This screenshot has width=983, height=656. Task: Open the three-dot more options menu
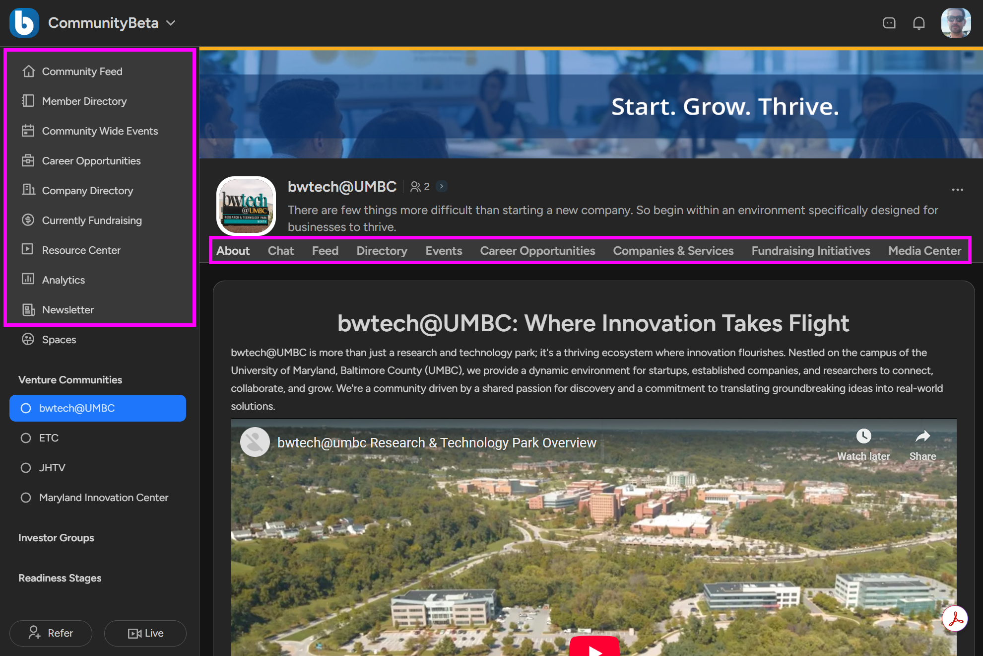click(x=958, y=190)
